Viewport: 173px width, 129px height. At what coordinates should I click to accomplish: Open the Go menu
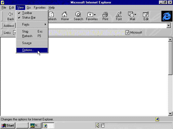[29, 8]
